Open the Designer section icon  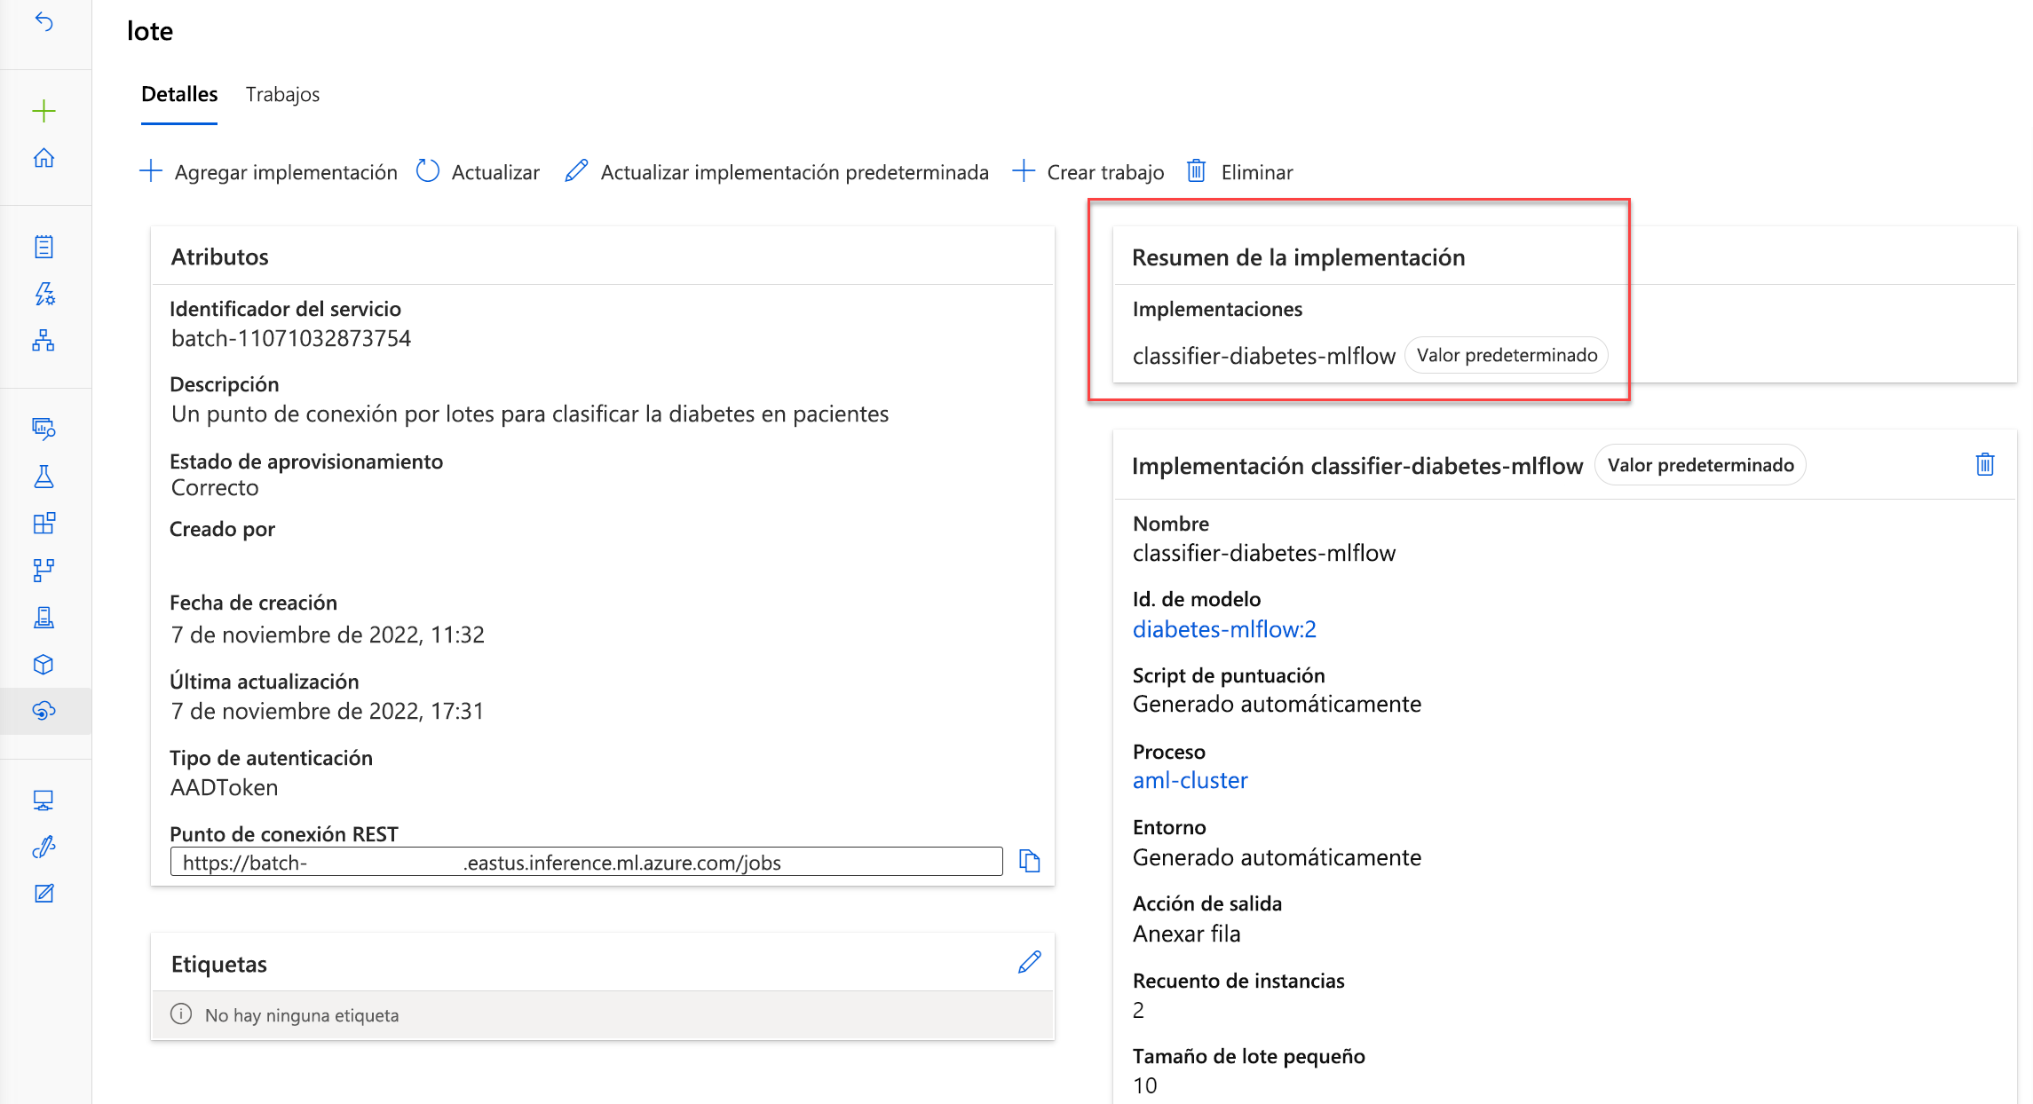[43, 342]
